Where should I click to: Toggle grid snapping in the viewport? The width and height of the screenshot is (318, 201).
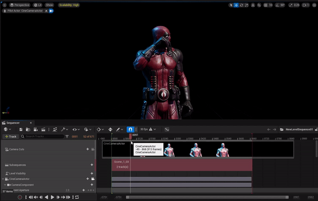coord(266,5)
